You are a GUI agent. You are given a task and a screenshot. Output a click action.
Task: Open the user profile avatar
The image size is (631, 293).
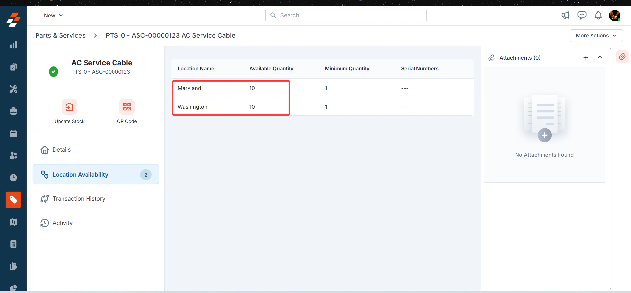615,15
